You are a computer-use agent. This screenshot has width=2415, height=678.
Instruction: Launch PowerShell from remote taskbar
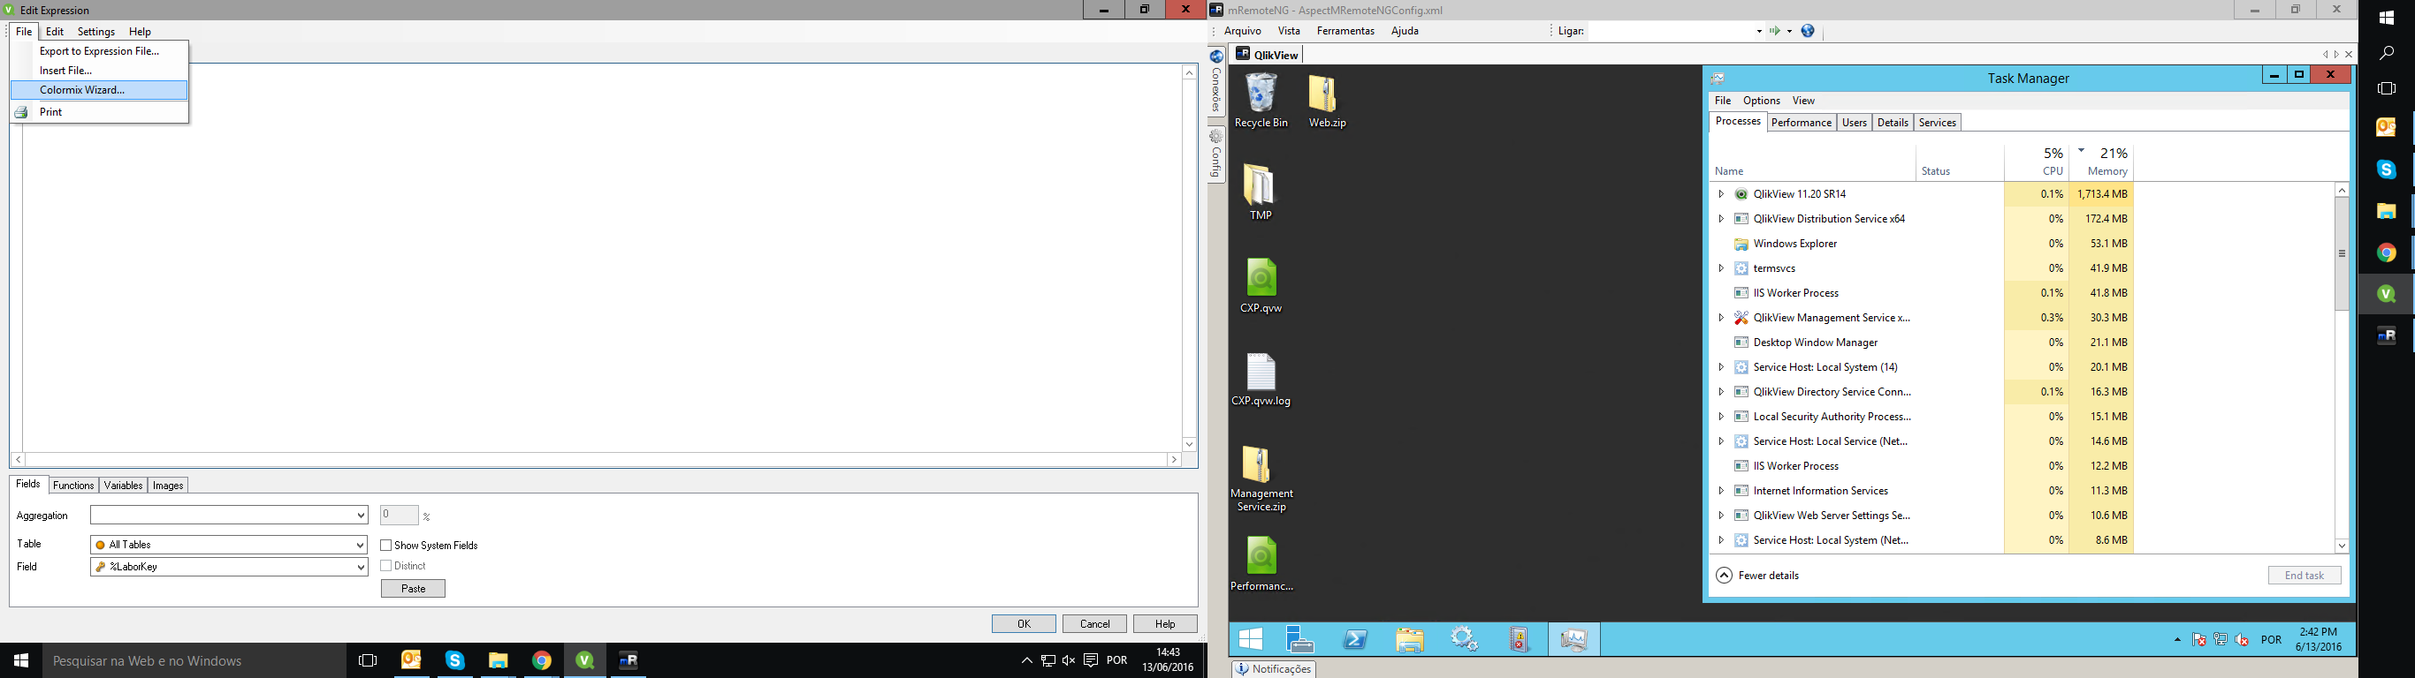coord(1355,640)
